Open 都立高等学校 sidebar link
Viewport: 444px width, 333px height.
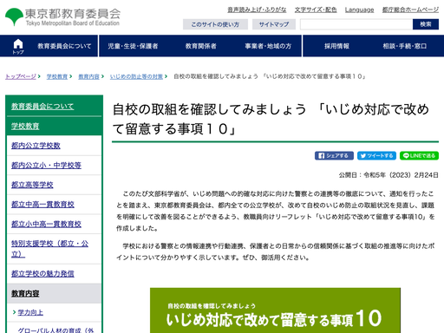coord(32,185)
